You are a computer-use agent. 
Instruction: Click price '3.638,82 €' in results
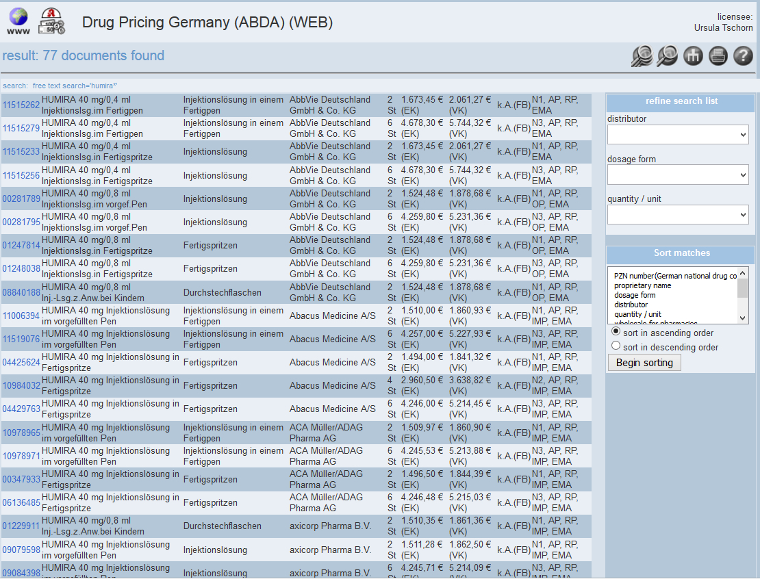470,381
